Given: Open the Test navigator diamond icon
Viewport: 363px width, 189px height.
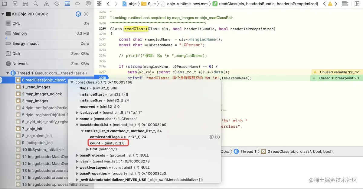Looking at the screenshot, I should point(57,4).
